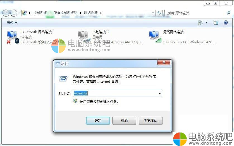The image size is (234, 146).
Task: Click 所有控制面板项 breadcrumb segment
Action: tap(65, 13)
